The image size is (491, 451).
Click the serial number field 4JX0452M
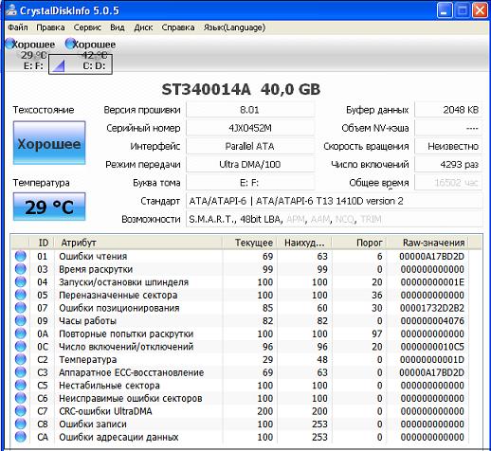[249, 128]
